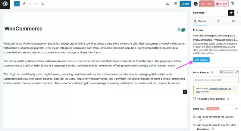This screenshot has height=131, width=241.
Task: Open Content AI score 0/100
Action: point(221,4)
